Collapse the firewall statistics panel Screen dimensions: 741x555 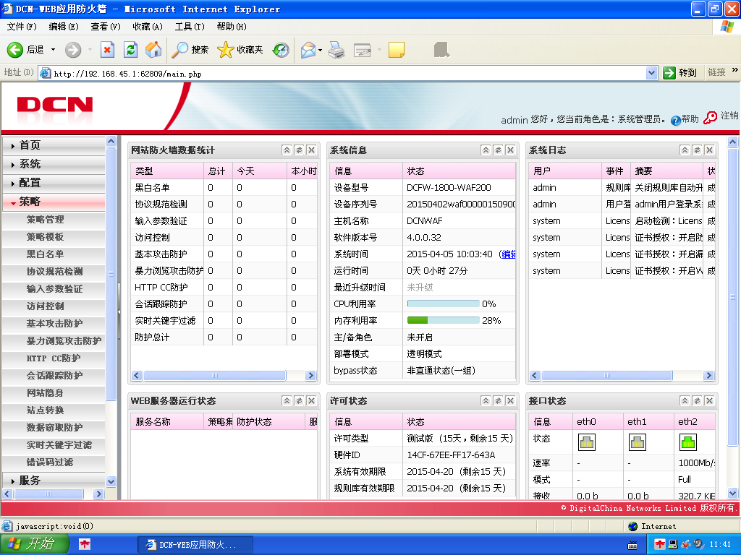coord(287,150)
